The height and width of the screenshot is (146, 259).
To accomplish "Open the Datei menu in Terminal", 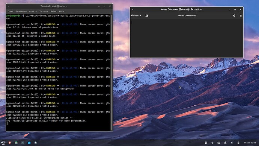I will point(10,11).
